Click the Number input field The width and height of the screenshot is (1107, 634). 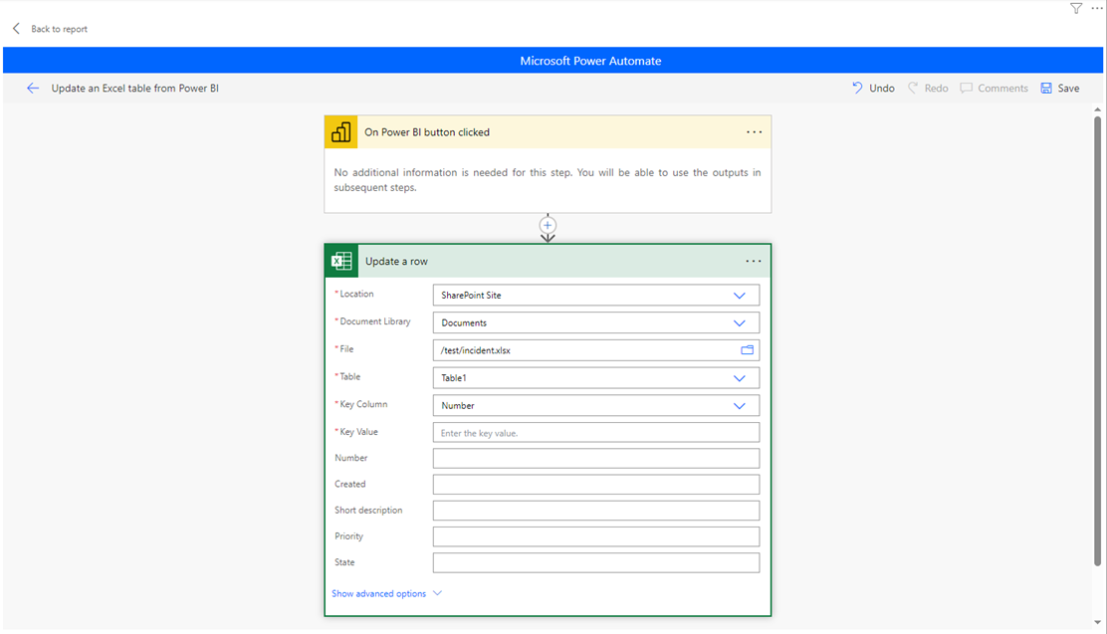[596, 458]
